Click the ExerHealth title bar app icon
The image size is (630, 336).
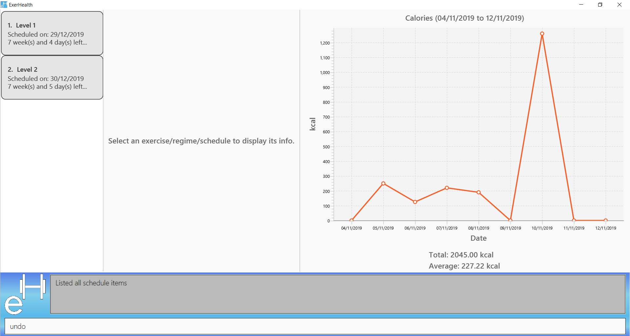click(x=4, y=5)
